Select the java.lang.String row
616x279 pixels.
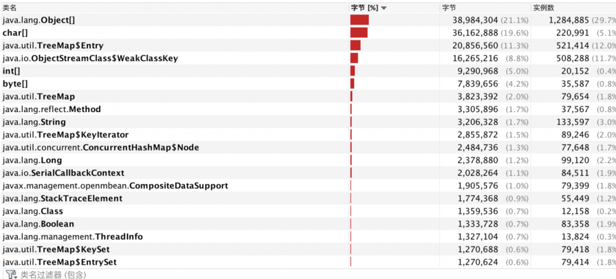point(308,122)
